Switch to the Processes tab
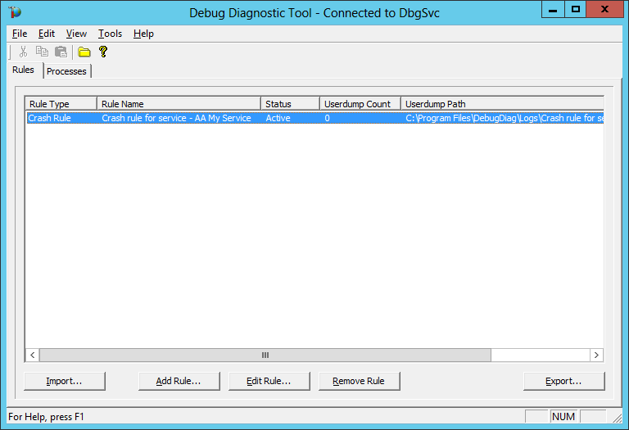This screenshot has height=430, width=629. coord(66,71)
